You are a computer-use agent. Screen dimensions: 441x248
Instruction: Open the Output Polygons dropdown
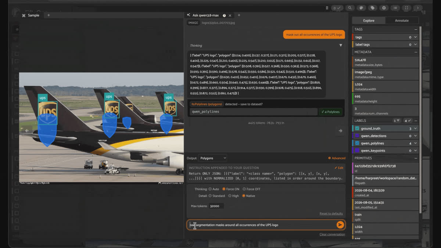pyautogui.click(x=213, y=158)
